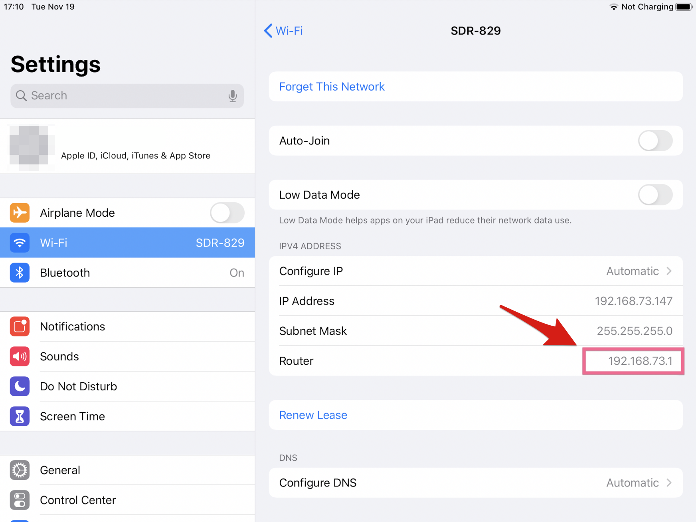Tap the Subnet Mask value 255.255.255.0
696x522 pixels.
coord(635,331)
